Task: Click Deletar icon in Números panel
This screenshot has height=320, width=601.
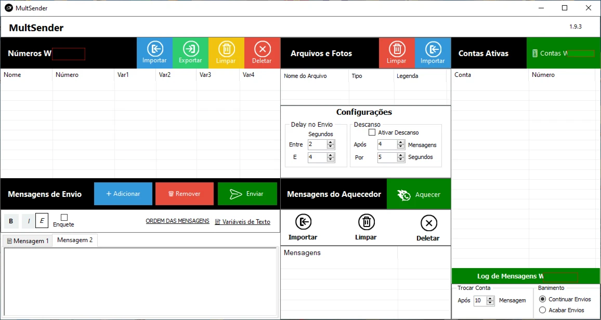Action: 262,49
